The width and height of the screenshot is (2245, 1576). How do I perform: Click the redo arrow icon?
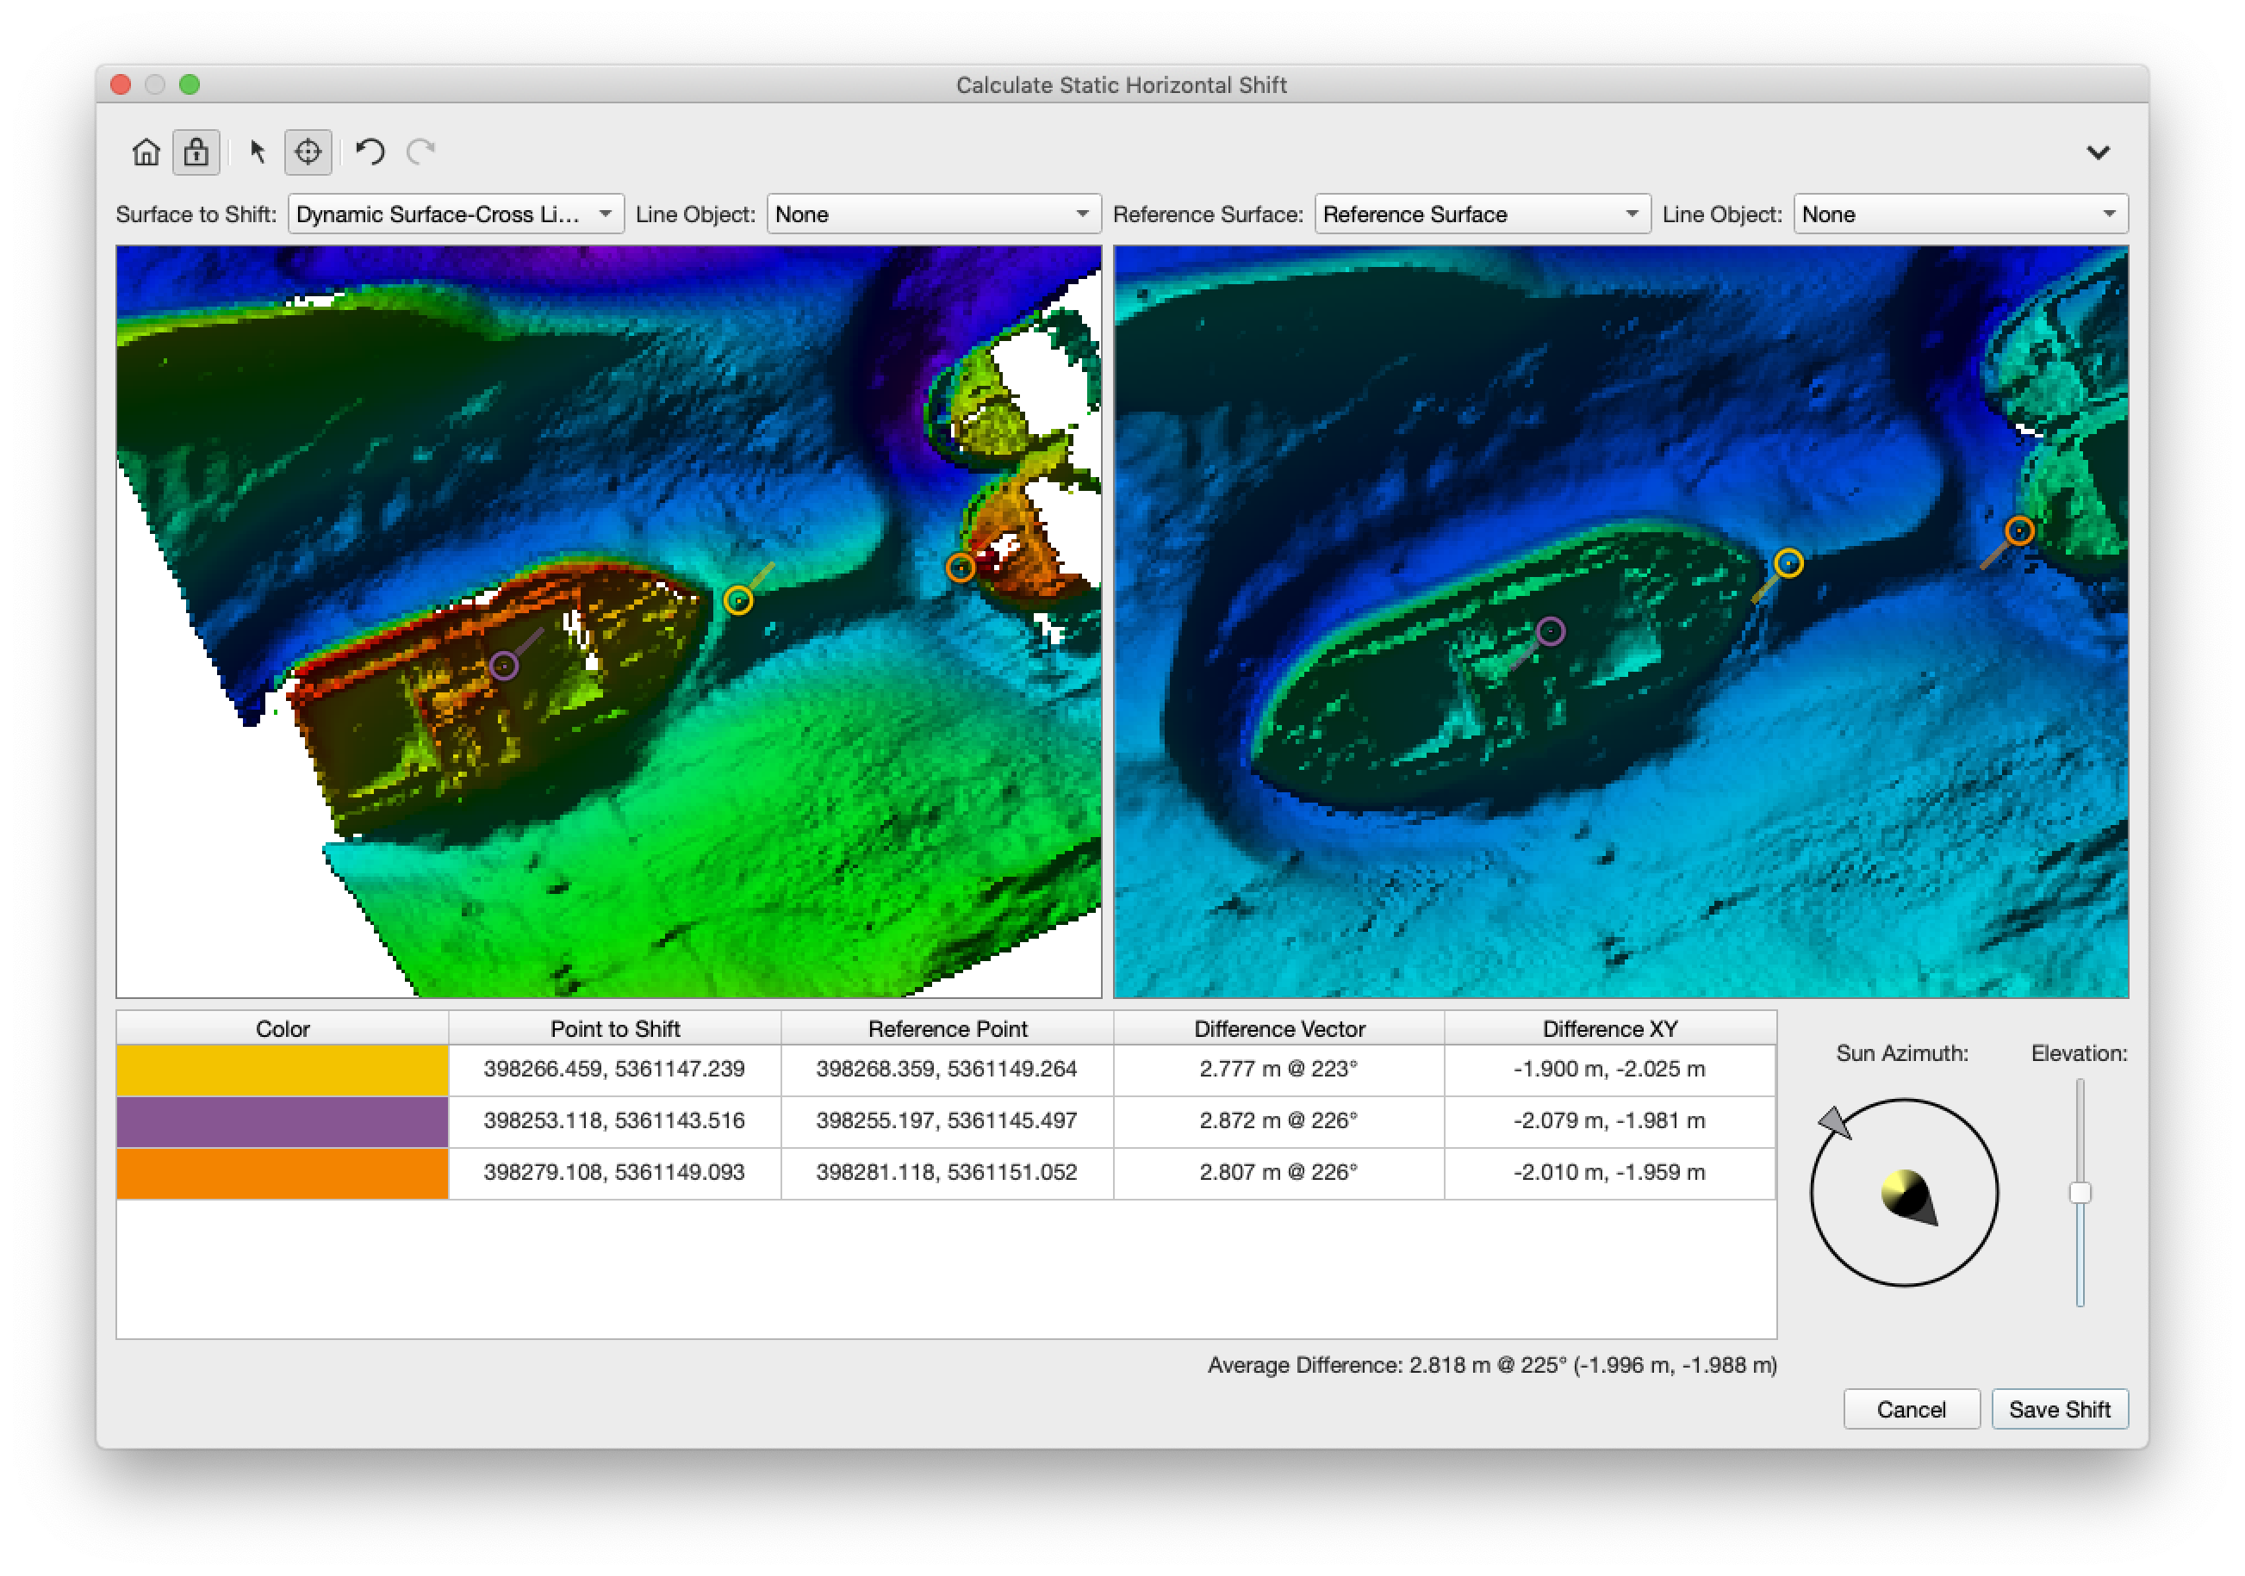421,152
